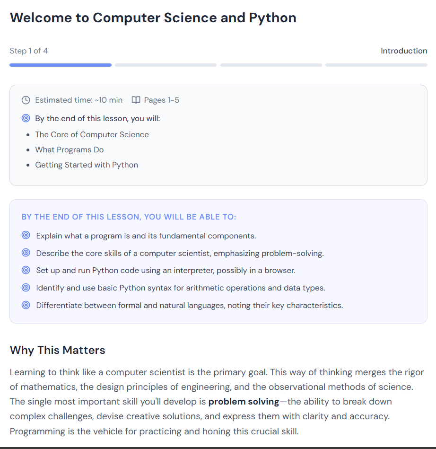Toggle completion on 'The Core of Computer Science'

click(x=92, y=134)
